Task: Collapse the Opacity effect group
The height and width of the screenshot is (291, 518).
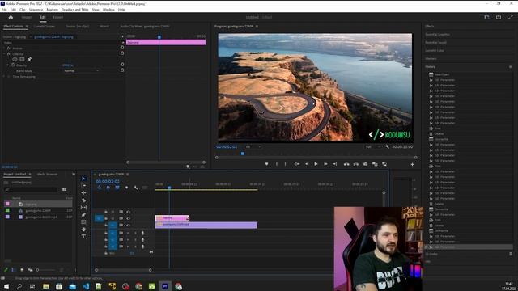Action: 4,54
